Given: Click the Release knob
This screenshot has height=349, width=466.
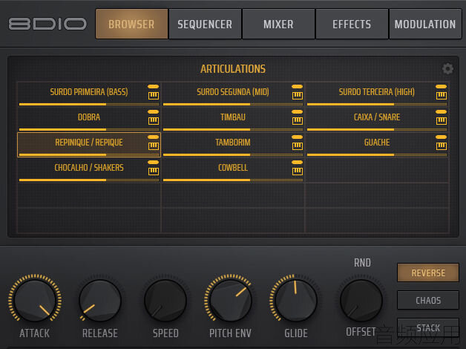Looking at the screenshot, I should click(100, 300).
